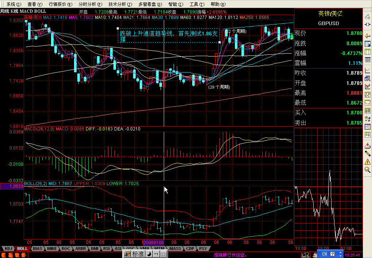
Task: Open the colored quote list icon
Action: pyautogui.click(x=368, y=52)
